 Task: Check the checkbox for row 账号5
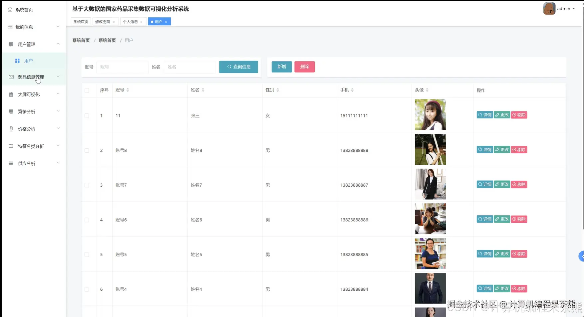(x=87, y=254)
